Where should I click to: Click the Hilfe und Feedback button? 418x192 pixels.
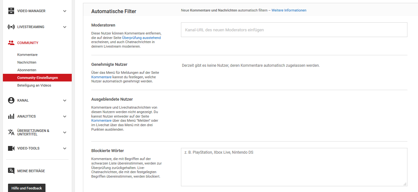point(27,188)
